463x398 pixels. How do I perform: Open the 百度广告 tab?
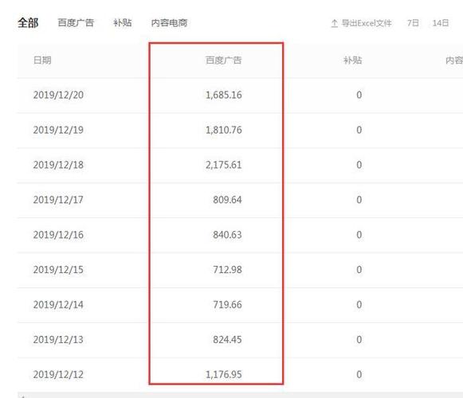click(x=76, y=23)
